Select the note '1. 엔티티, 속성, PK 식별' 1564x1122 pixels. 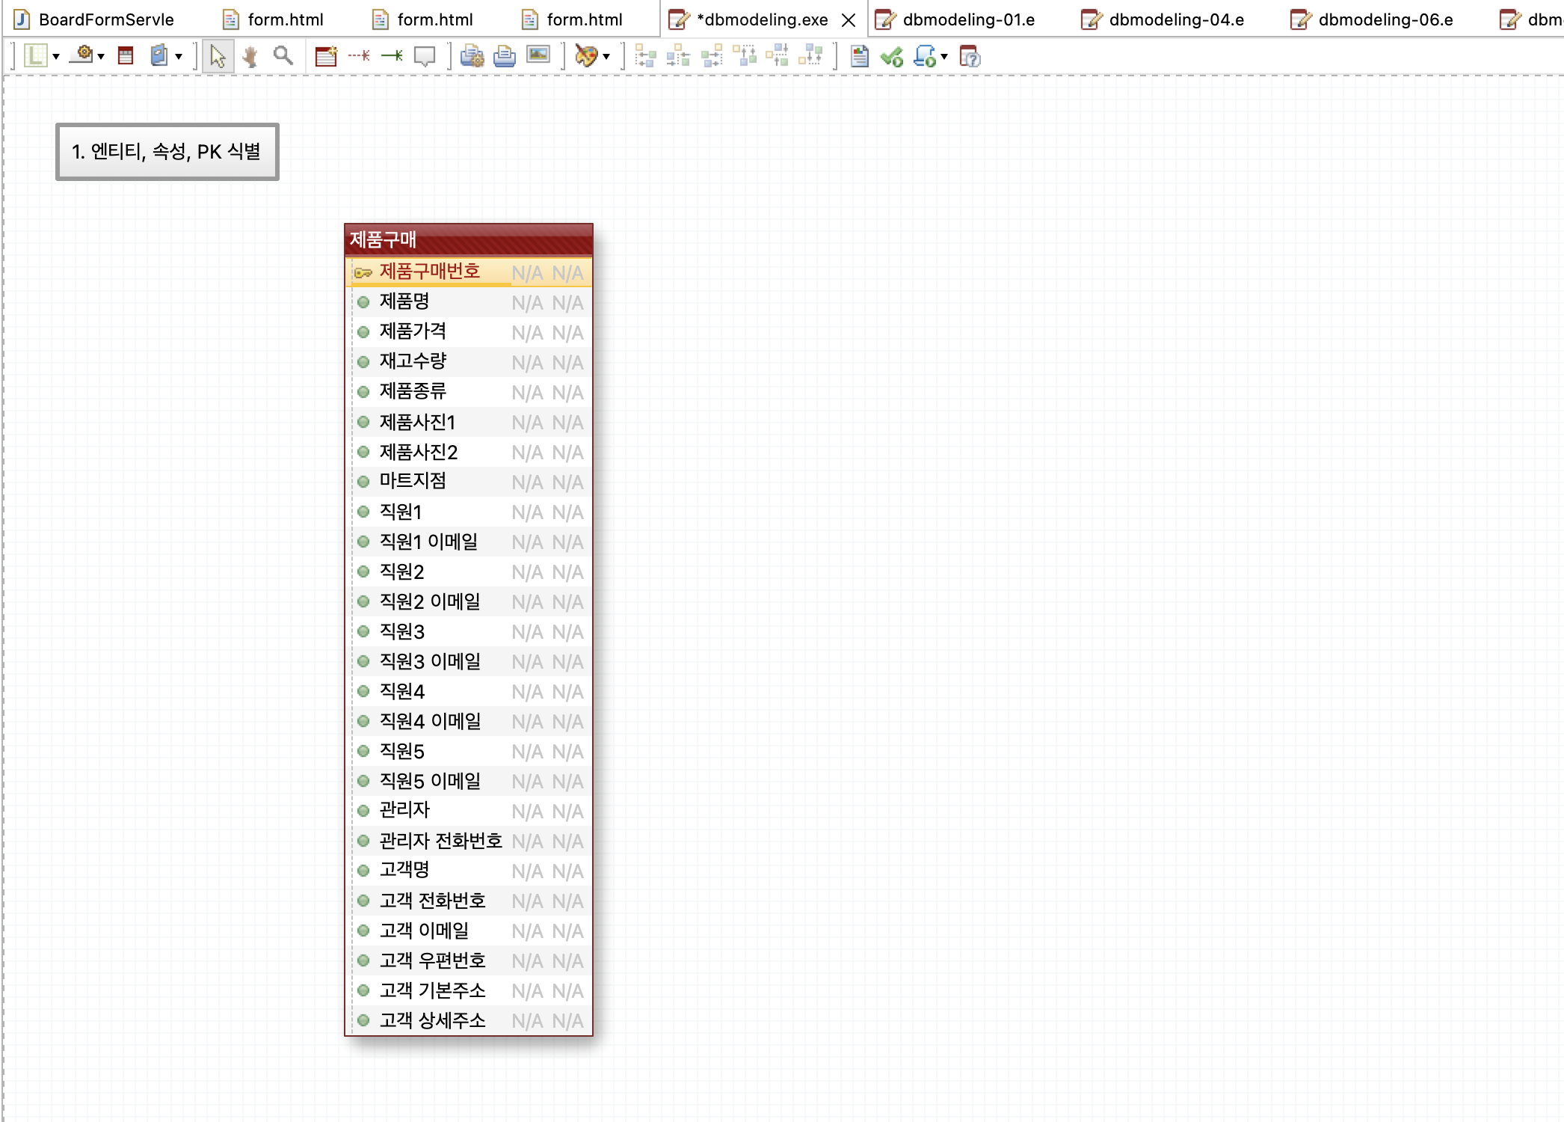pyautogui.click(x=167, y=152)
